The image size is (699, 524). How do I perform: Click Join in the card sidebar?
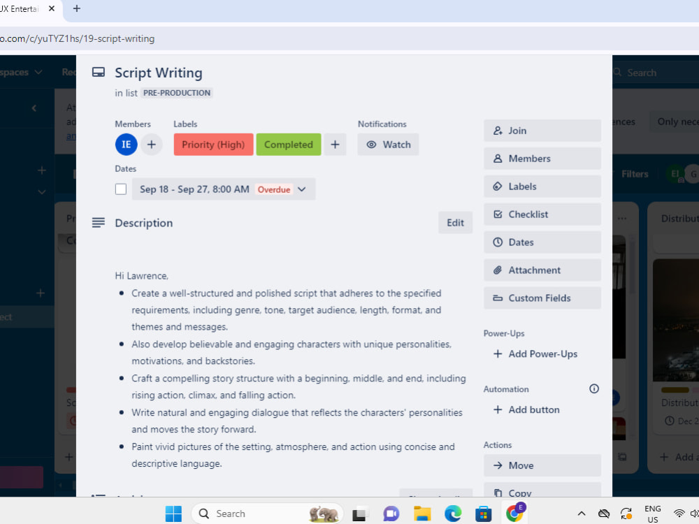pos(542,131)
